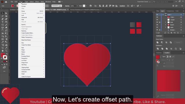Select the Zoom tool in toolbar

click(6, 51)
